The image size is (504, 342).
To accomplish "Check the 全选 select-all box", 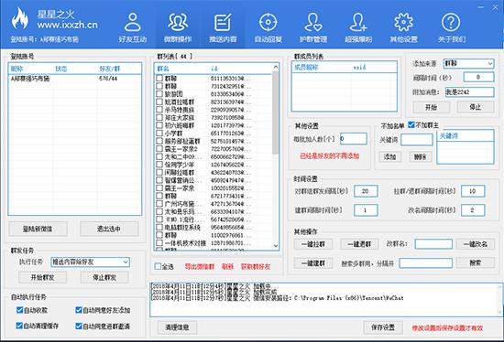I will point(158,266).
